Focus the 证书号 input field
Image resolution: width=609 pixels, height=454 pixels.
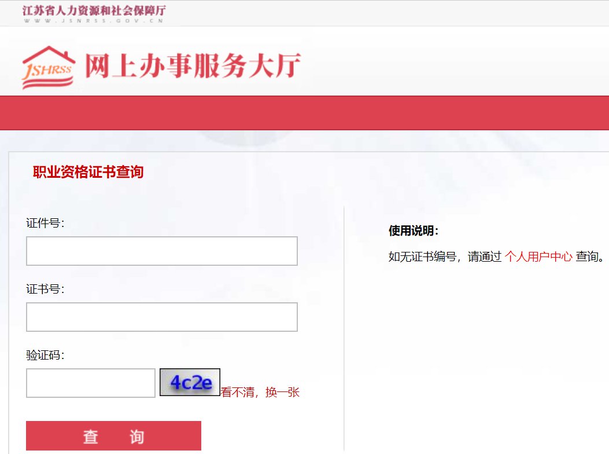point(161,317)
